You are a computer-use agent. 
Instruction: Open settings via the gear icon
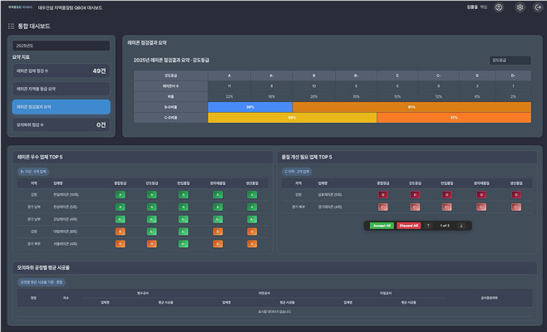coord(520,7)
